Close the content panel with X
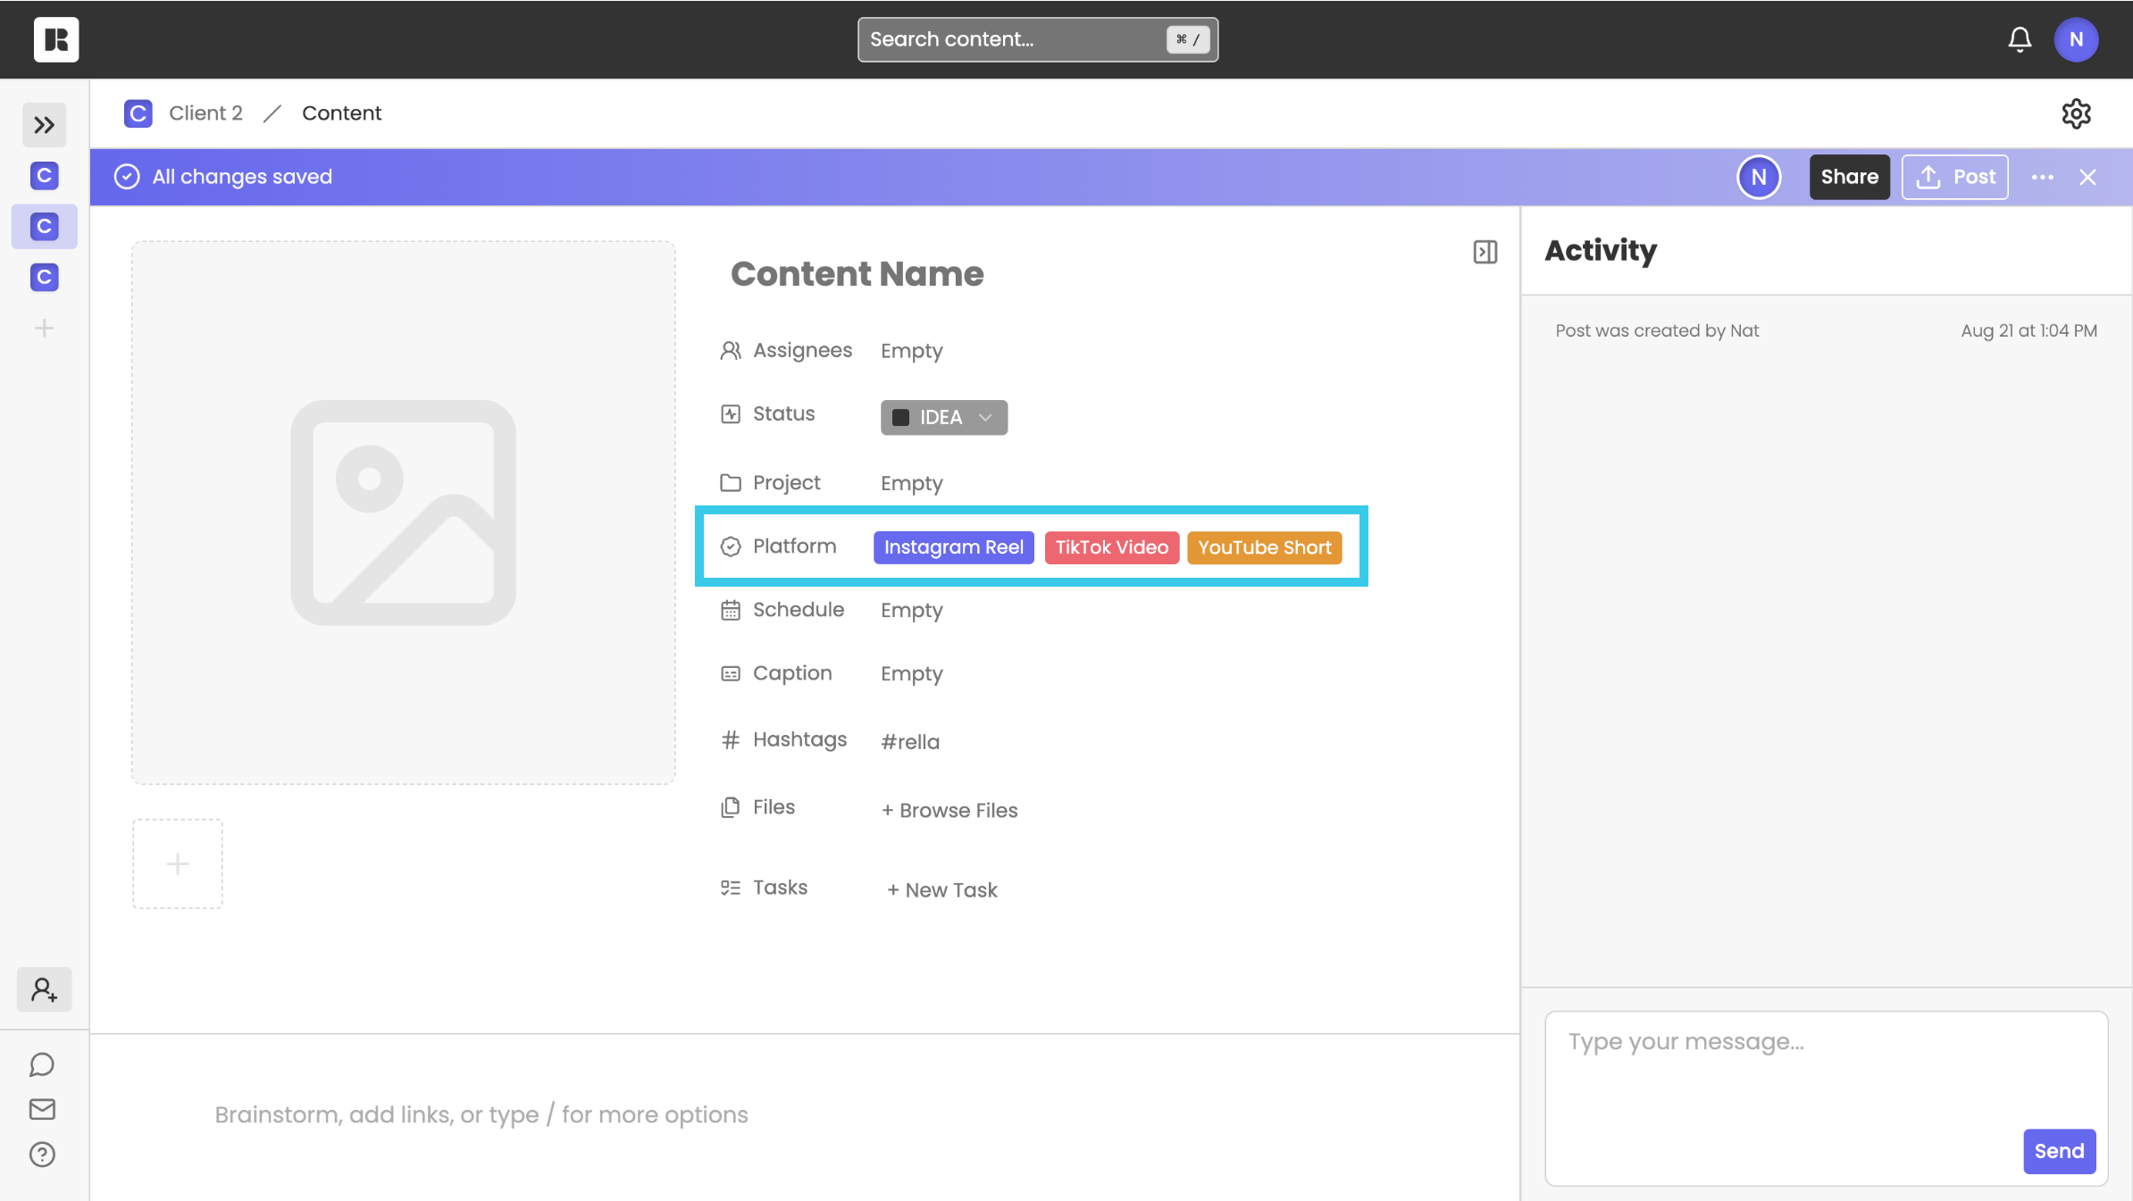This screenshot has height=1201, width=2133. [x=2087, y=177]
